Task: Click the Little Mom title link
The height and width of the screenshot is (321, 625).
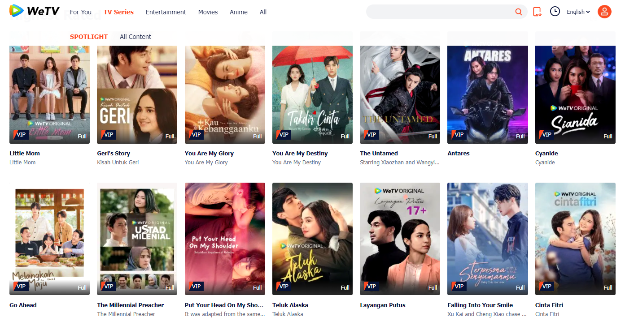Action: [25, 153]
